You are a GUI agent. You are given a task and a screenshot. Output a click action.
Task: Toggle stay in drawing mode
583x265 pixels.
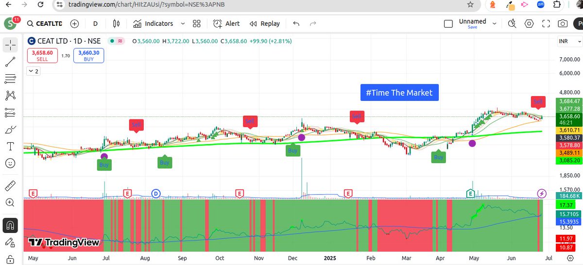pos(10,242)
